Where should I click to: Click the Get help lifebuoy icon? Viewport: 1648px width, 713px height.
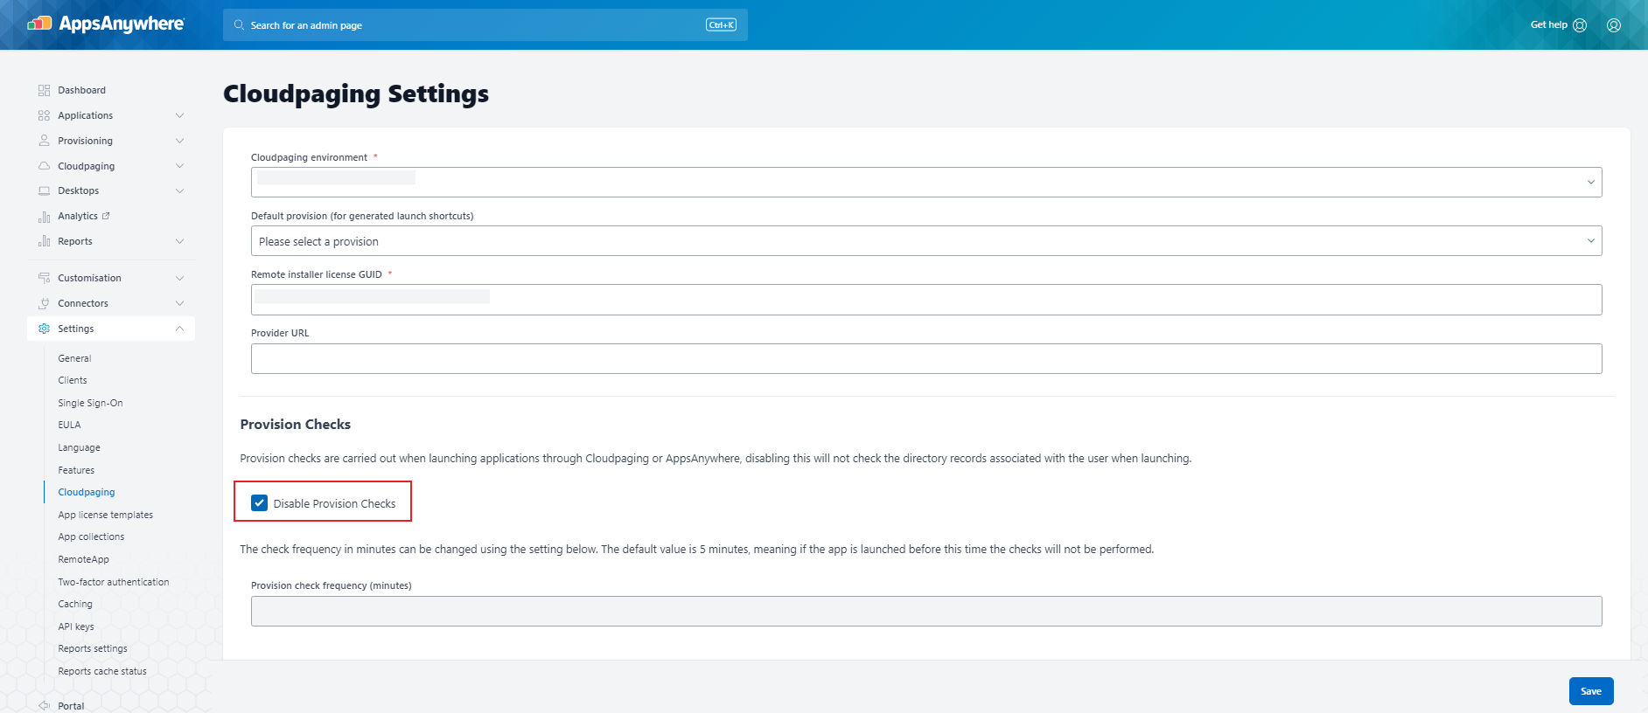[x=1580, y=25]
